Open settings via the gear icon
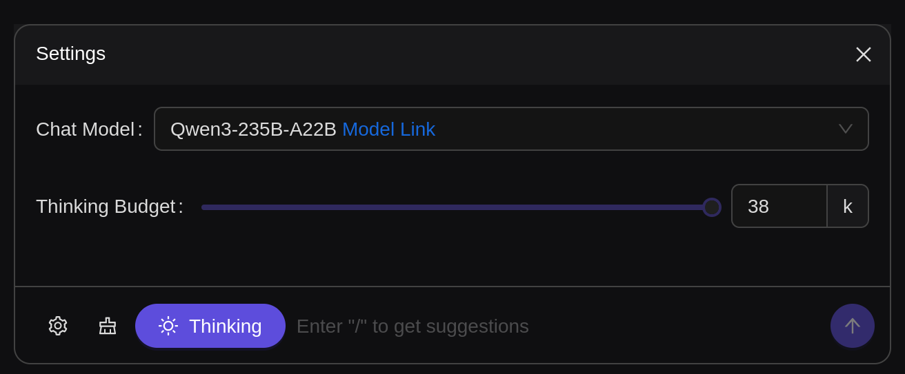The width and height of the screenshot is (905, 374). [58, 326]
